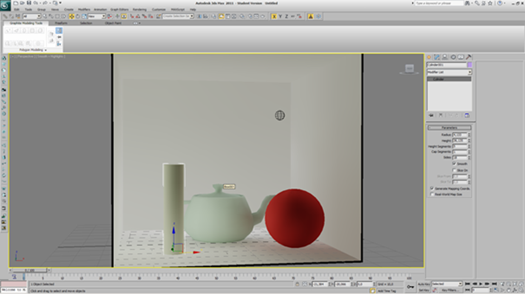Image resolution: width=525 pixels, height=294 pixels.
Task: Expand the Modifier List dropdown
Action: pos(470,73)
